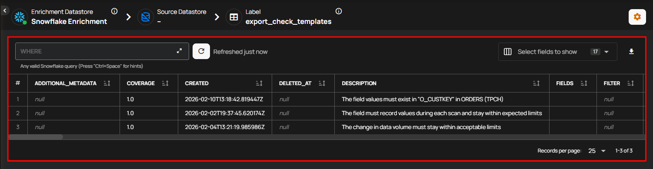653x169 pixels.
Task: Click description about data volume change
Action: coord(421,127)
